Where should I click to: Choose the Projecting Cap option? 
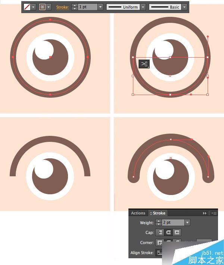[177, 232]
